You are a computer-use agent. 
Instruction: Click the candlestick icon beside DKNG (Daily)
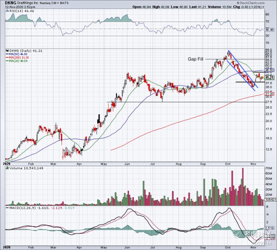[x=7, y=51]
